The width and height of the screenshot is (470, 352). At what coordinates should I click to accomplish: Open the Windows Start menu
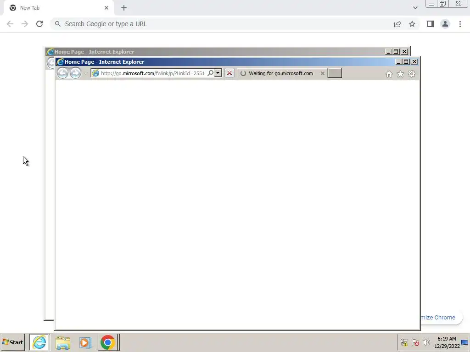[12, 342]
